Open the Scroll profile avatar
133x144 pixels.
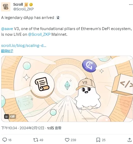(x=6, y=7)
